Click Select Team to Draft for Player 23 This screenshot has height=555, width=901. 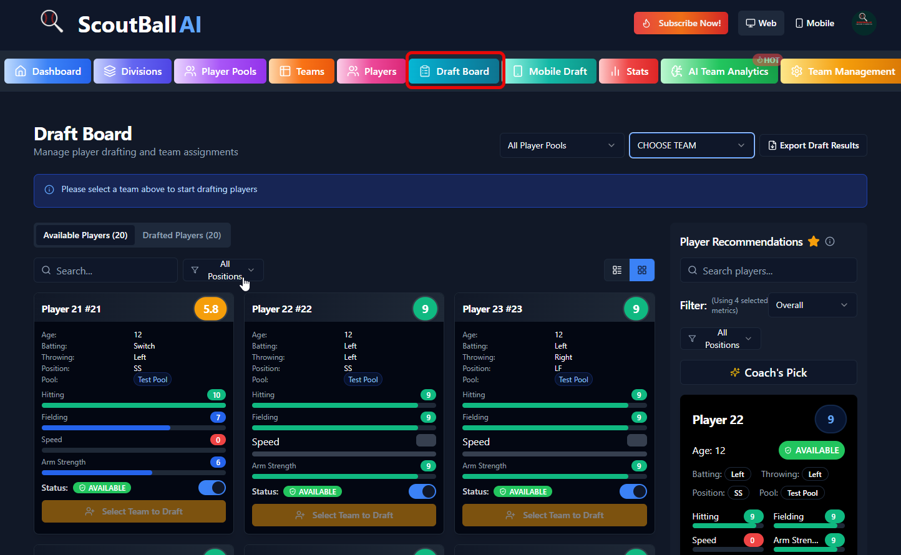555,515
